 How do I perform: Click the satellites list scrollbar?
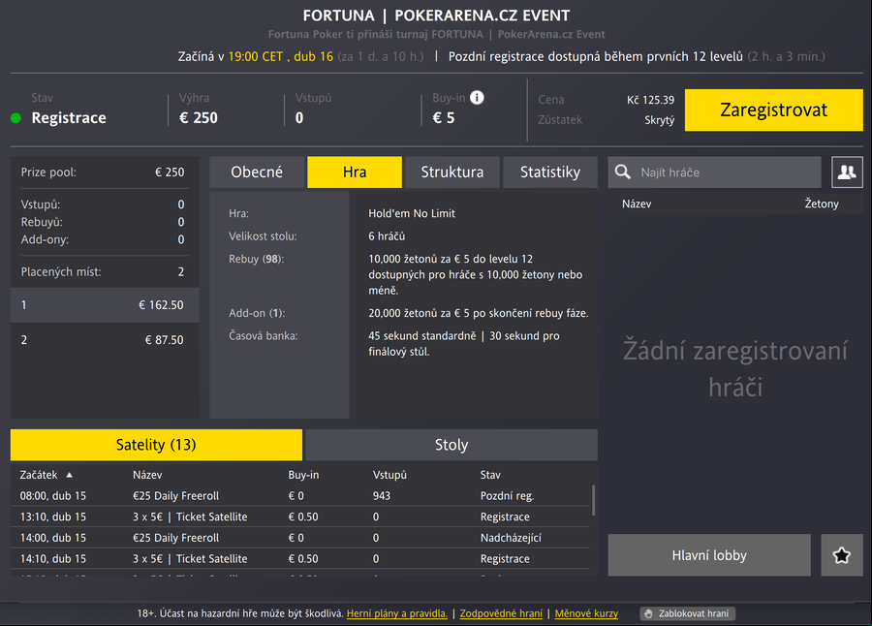tap(593, 500)
